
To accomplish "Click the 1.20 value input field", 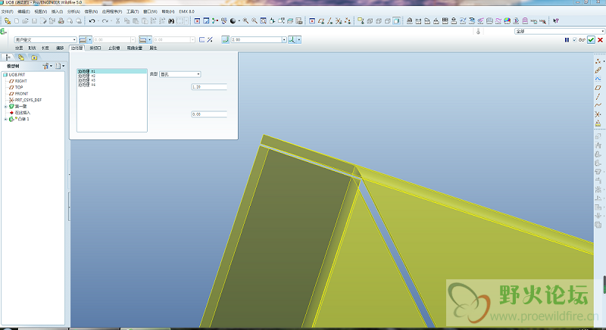I will [x=209, y=87].
